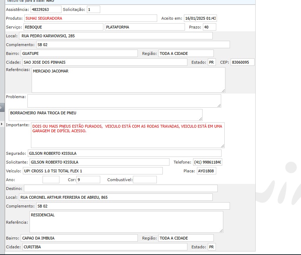Click the Bairro field CAPAO DA IMBUIA
The width and height of the screenshot is (301, 255).
[79, 238]
